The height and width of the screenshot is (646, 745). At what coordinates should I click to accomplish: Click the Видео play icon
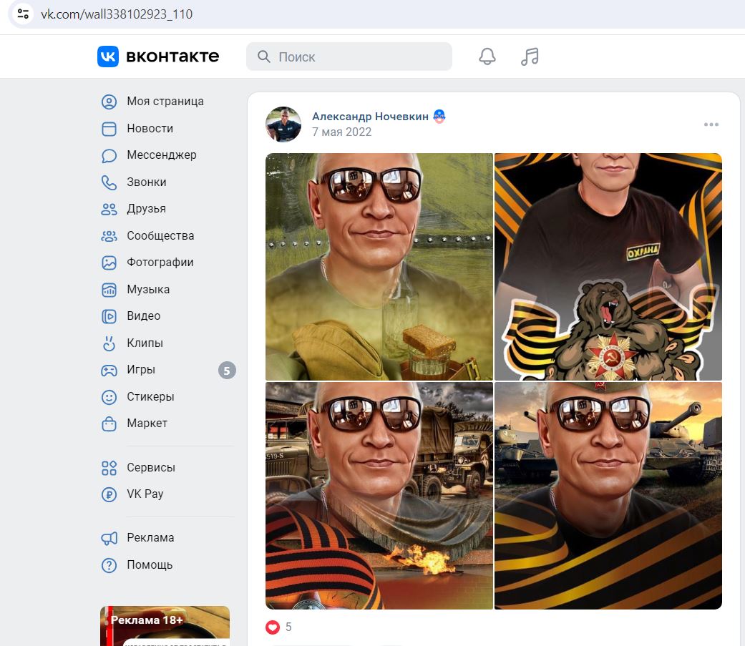[109, 316]
